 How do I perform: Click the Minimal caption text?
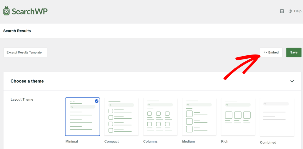72,141
